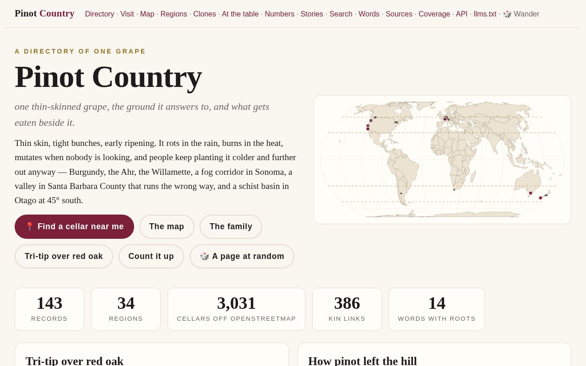This screenshot has height=366, width=586.
Task: Open the Stories link
Action: pos(312,14)
